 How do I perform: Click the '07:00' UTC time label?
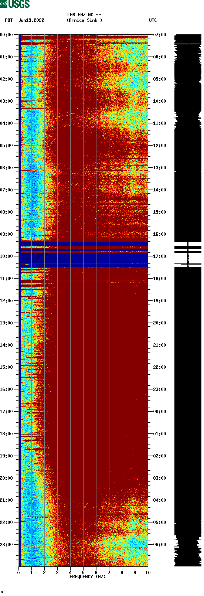(160, 35)
